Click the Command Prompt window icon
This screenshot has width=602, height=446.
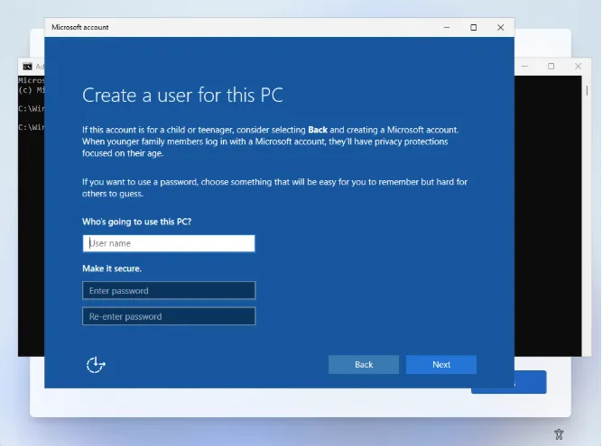(28, 67)
